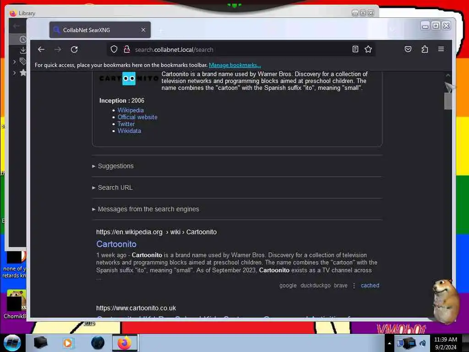The width and height of the screenshot is (469, 352).
Task: Click the hamster mascot desktop character
Action: 446,301
